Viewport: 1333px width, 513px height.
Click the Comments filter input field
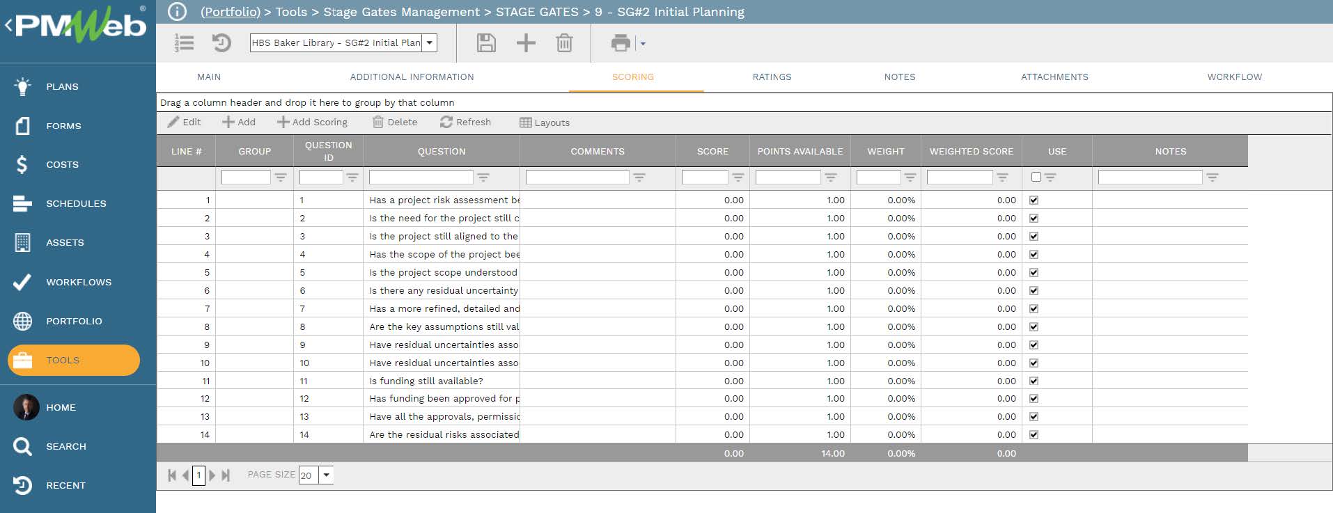577,177
